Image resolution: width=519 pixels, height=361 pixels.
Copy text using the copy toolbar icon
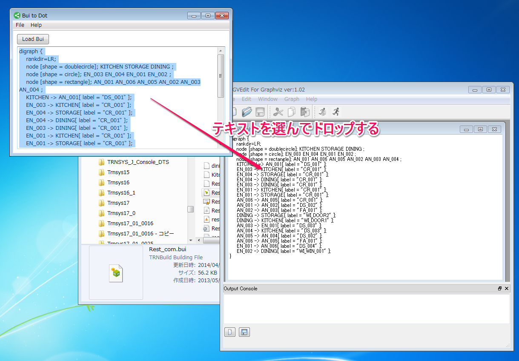[292, 112]
